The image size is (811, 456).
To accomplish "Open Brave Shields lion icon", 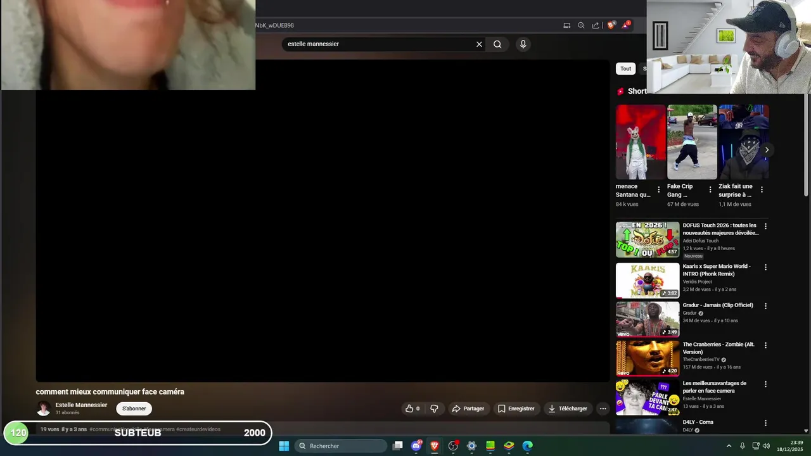I will (x=611, y=25).
